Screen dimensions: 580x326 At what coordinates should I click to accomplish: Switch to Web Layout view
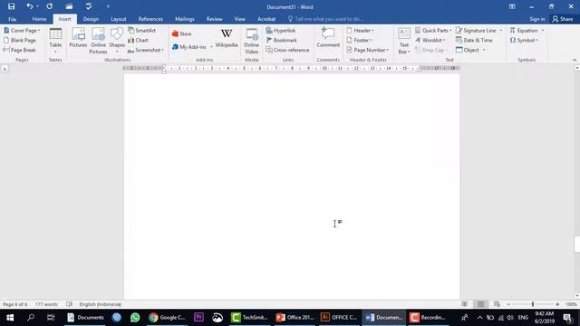point(497,304)
